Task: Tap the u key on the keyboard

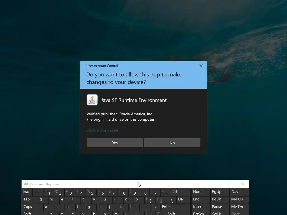Action: (x=107, y=200)
